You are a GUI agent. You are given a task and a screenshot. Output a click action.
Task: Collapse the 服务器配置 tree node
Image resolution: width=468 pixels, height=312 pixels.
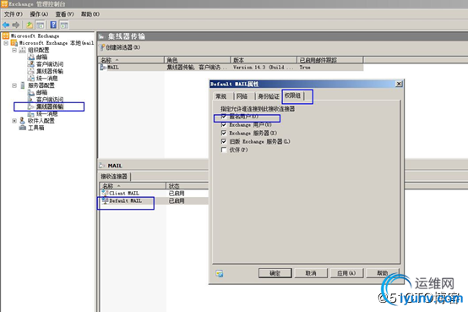click(x=14, y=85)
